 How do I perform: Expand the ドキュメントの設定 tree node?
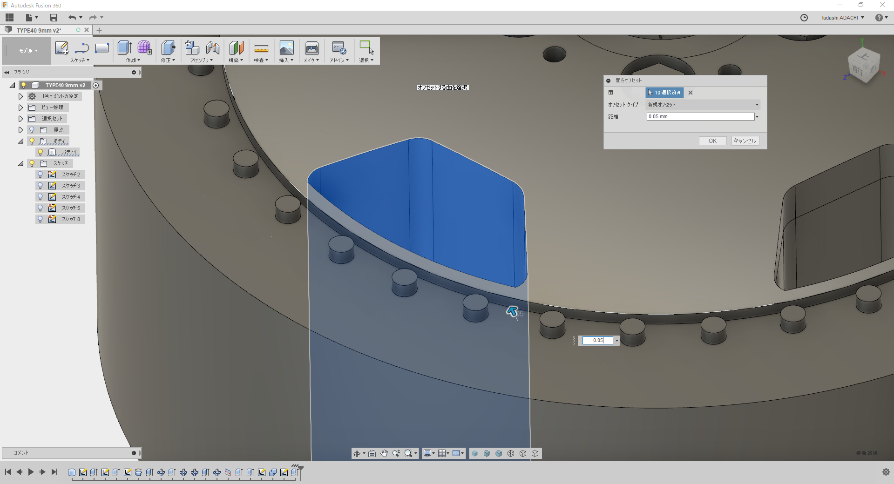pos(20,96)
